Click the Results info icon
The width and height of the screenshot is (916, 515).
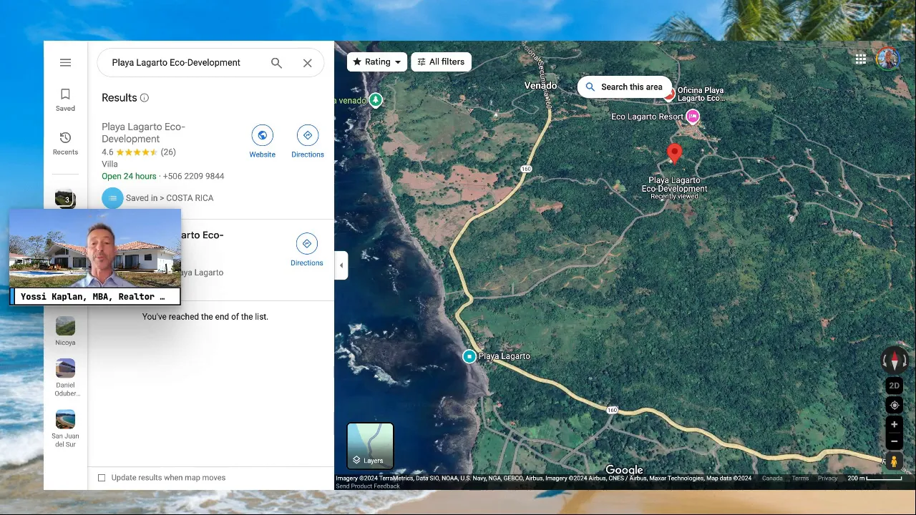[145, 98]
